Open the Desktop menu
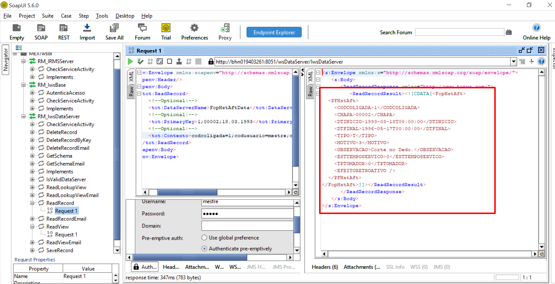The image size is (555, 284). click(x=125, y=16)
